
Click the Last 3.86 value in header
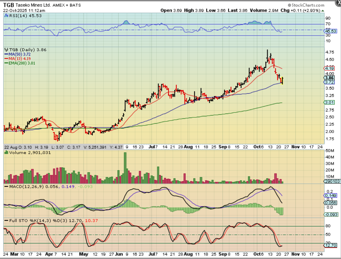click(238, 10)
